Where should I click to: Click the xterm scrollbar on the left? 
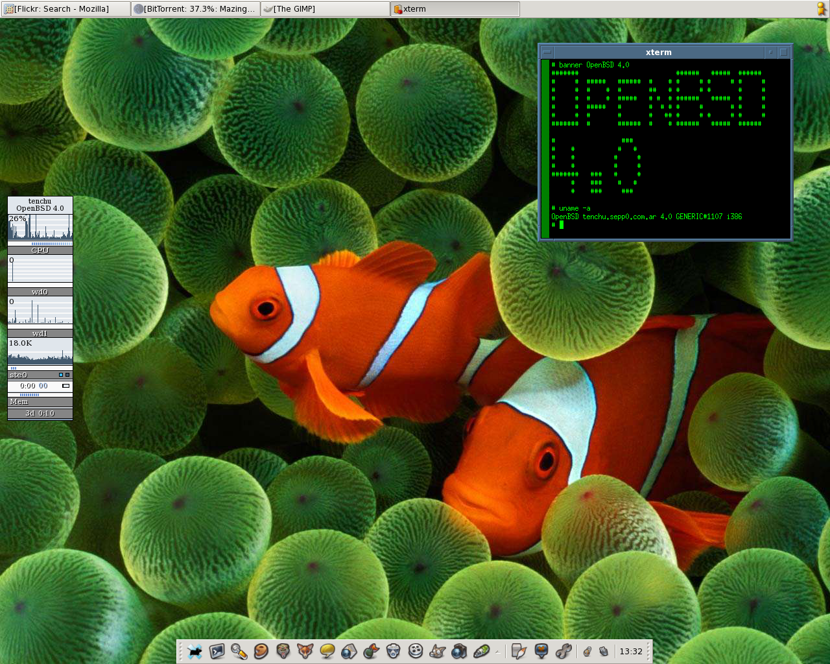[x=545, y=149]
